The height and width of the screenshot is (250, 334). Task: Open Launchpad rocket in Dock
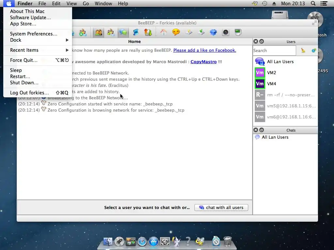[x=119, y=242]
